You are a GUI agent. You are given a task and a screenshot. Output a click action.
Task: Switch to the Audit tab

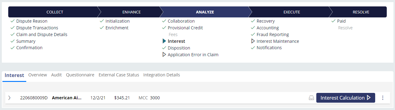(x=56, y=75)
